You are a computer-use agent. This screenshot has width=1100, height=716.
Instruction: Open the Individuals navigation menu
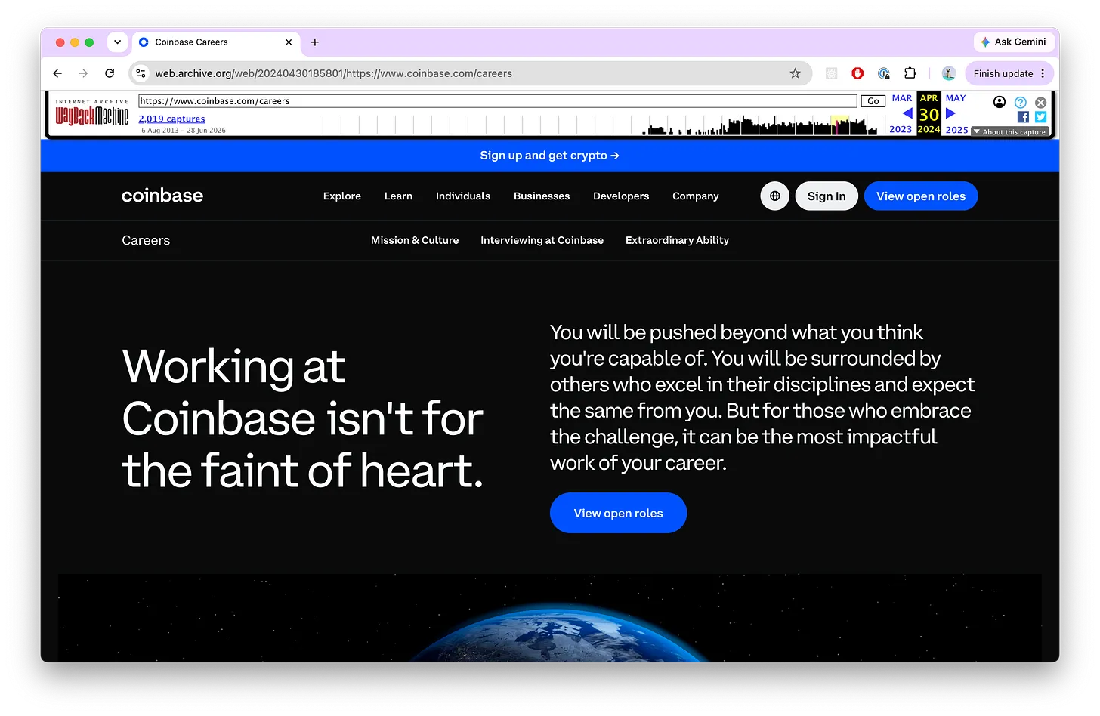coord(463,196)
